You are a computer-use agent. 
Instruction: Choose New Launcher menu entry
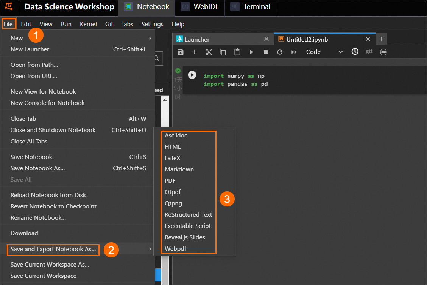(78, 49)
